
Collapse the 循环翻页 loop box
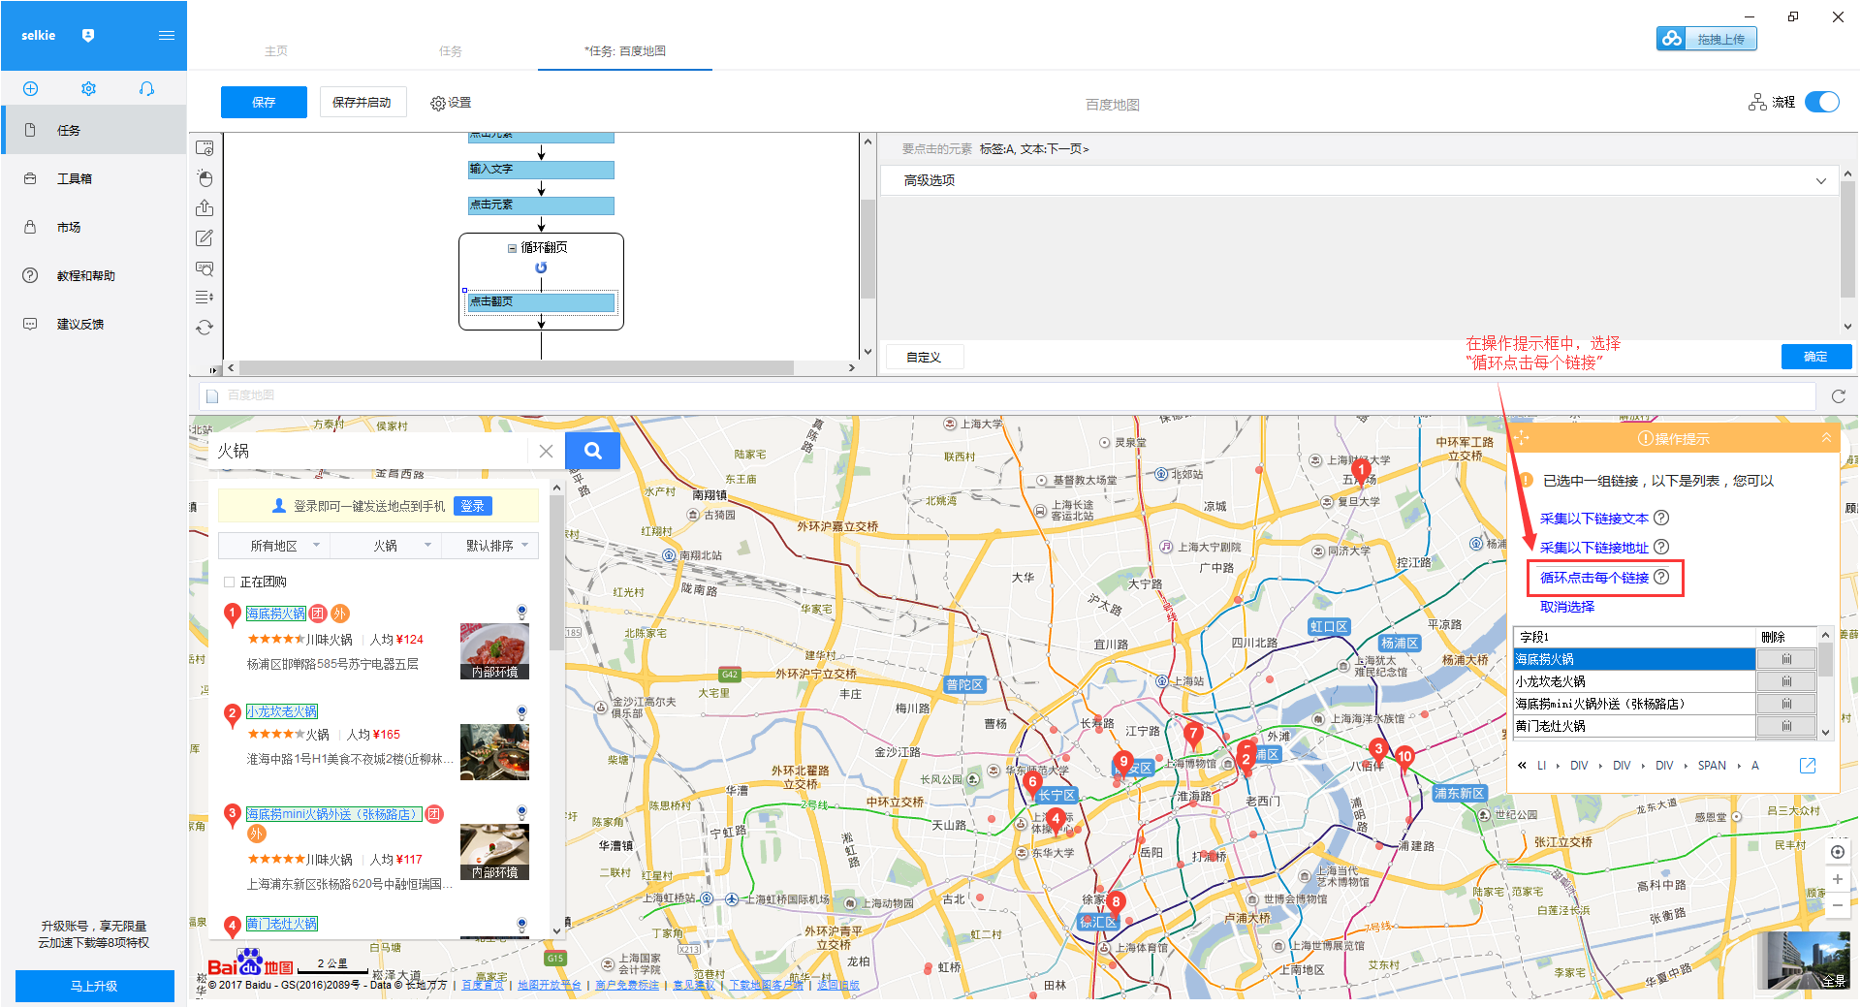tap(512, 248)
